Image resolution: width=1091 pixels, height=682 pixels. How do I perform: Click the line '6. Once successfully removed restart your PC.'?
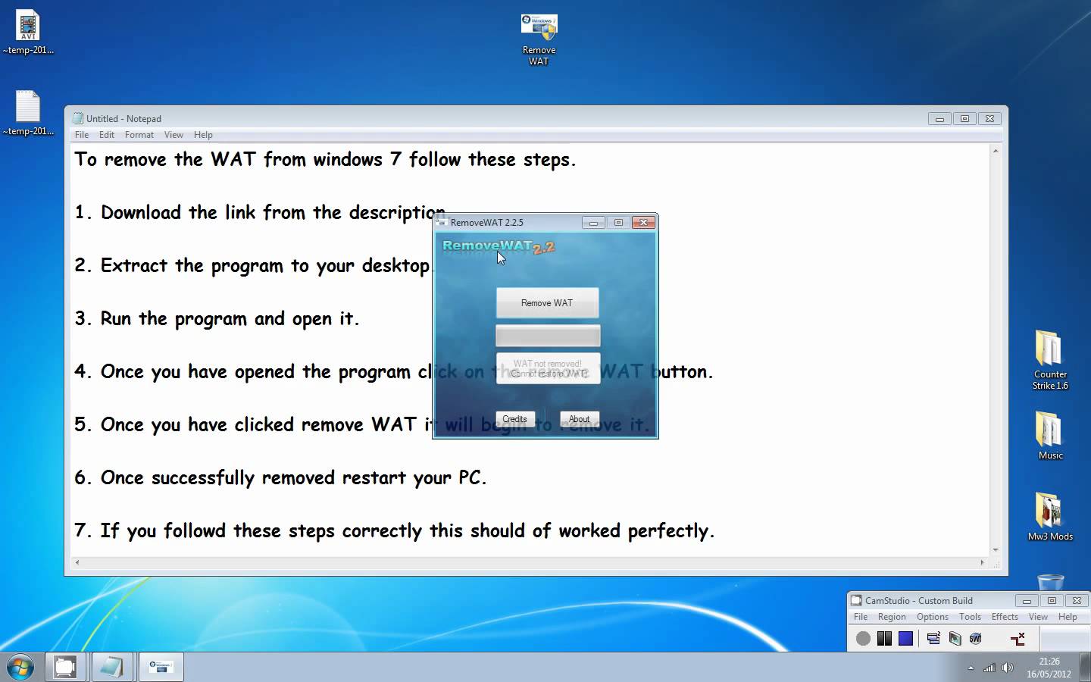280,477
